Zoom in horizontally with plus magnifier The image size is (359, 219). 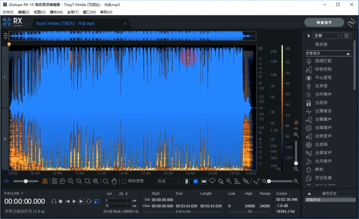[x=296, y=181]
